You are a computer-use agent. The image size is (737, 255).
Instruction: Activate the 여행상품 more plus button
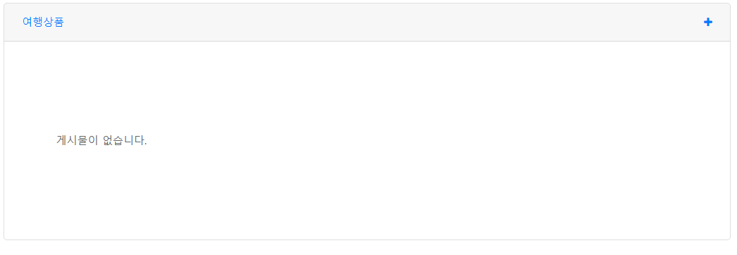click(x=707, y=22)
